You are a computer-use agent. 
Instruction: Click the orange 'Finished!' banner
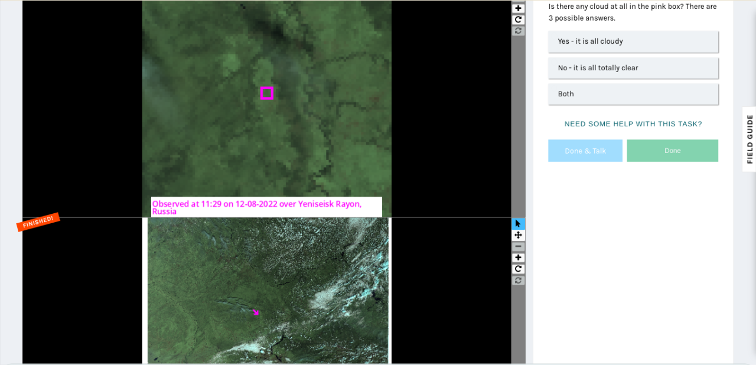[x=38, y=222]
